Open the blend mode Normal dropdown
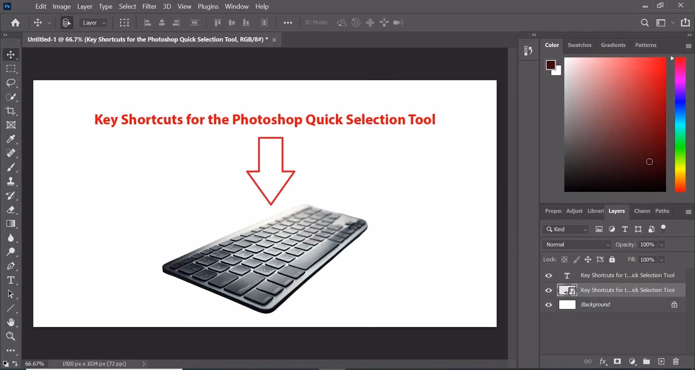 click(576, 244)
